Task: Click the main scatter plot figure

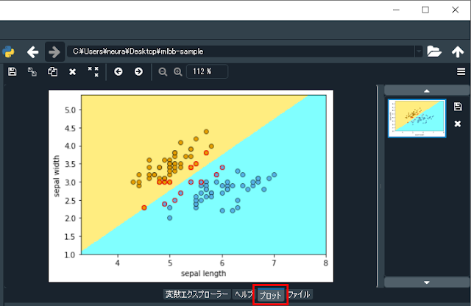Action: [191, 186]
